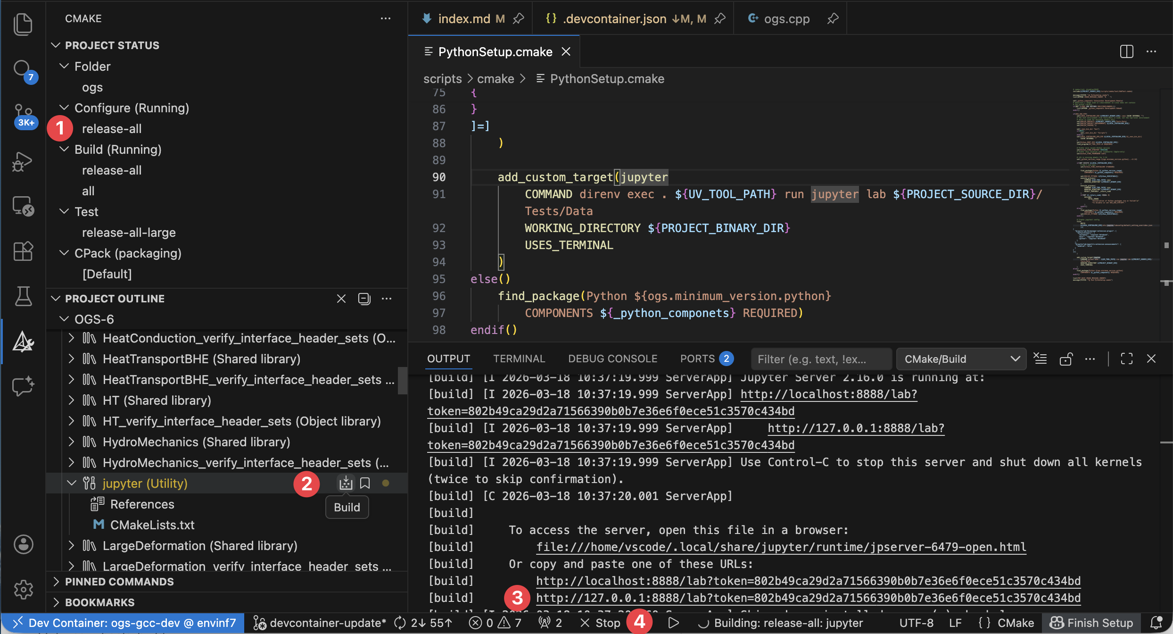1173x634 pixels.
Task: Select the Output panel tab
Action: [x=448, y=359]
